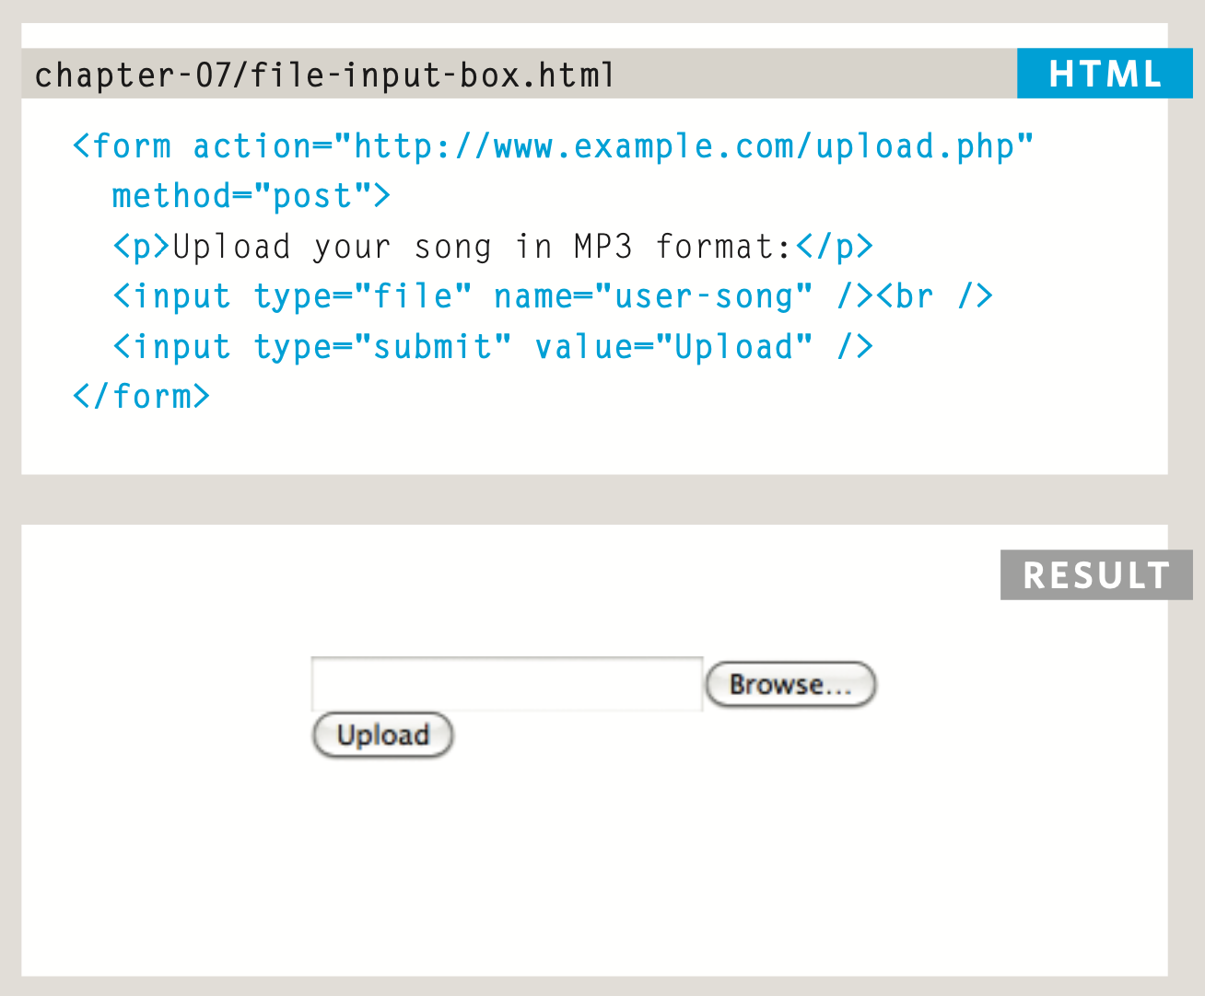Click the blue HTML label tab
Viewport: 1205px width, 996px height.
coord(1105,74)
